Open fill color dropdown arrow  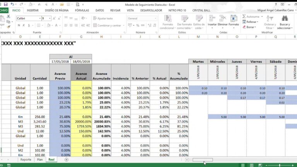(x=52, y=26)
